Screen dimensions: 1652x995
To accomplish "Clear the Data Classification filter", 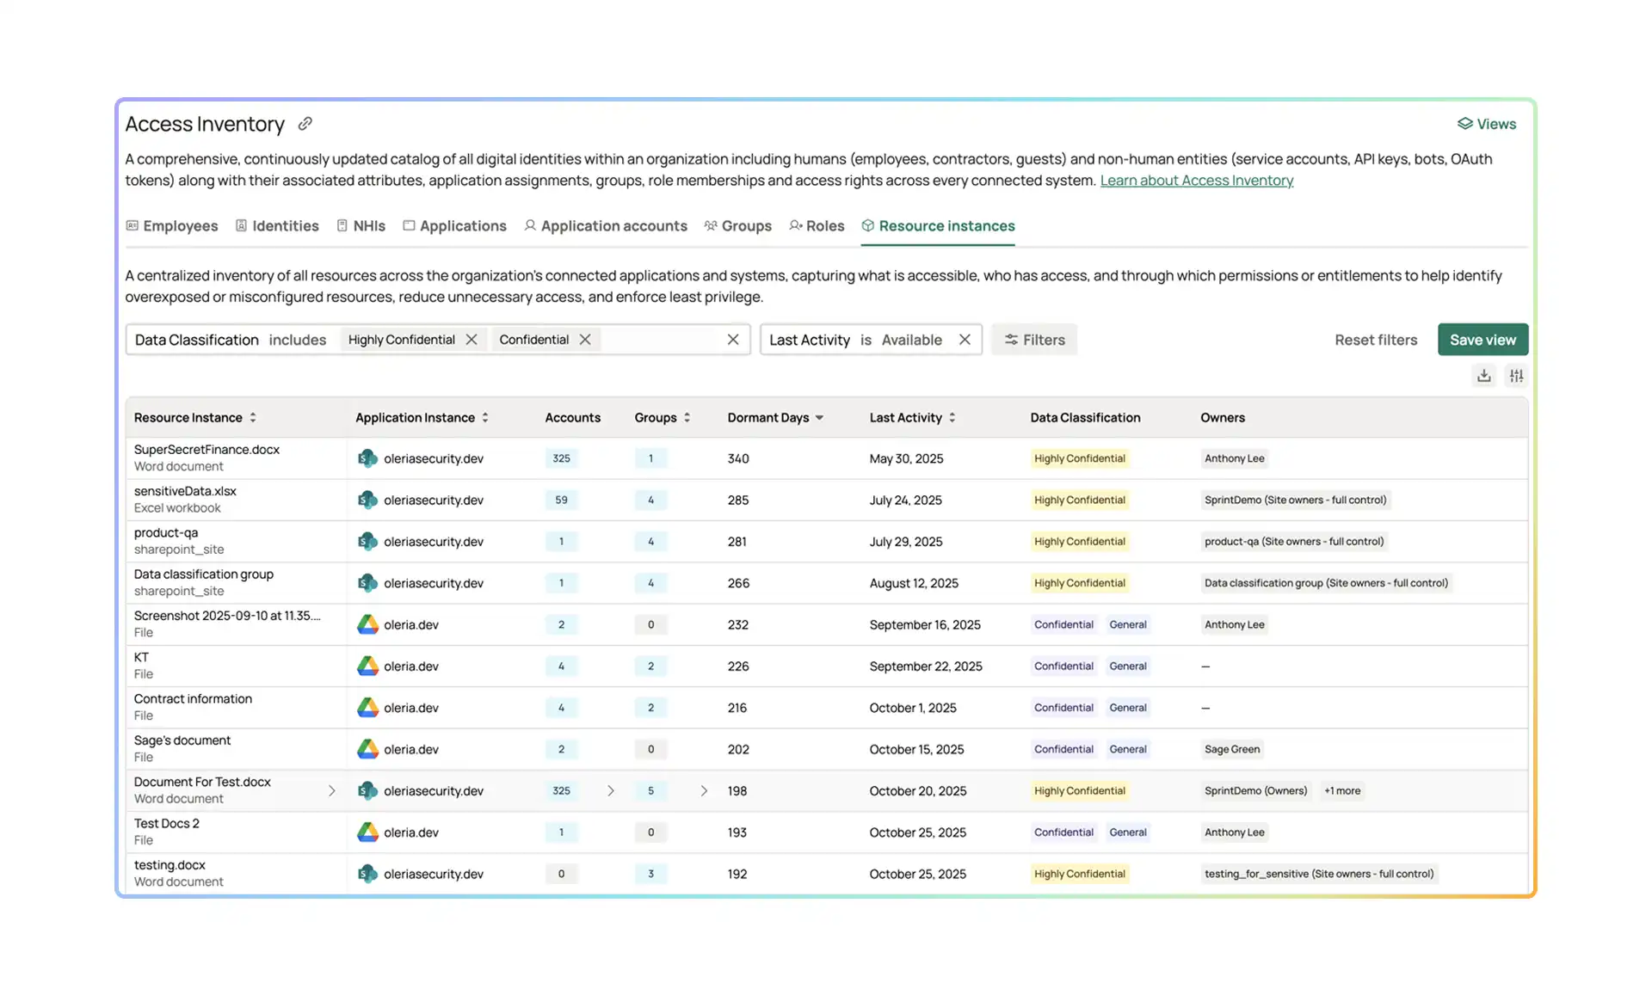I will click(x=733, y=340).
